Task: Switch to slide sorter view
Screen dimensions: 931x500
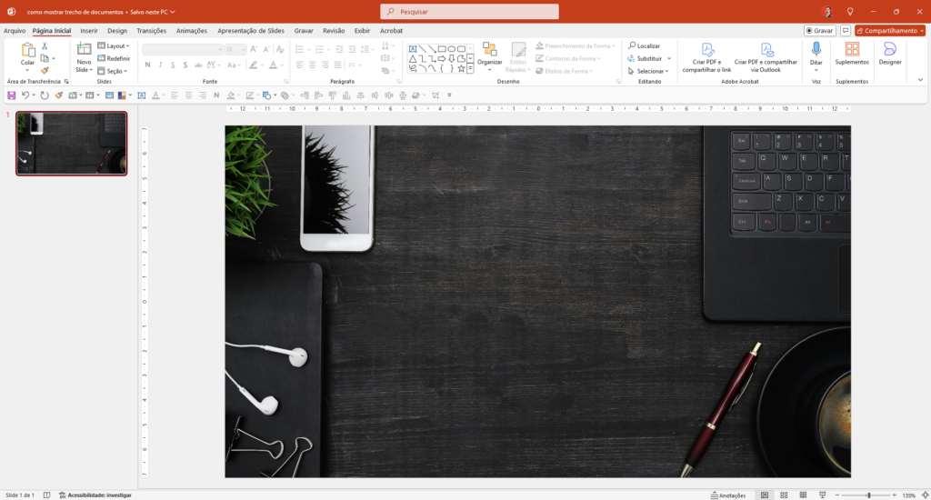Action: [783, 495]
